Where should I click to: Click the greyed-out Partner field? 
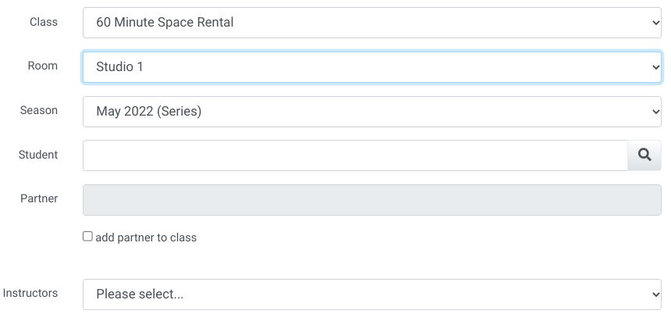click(371, 200)
